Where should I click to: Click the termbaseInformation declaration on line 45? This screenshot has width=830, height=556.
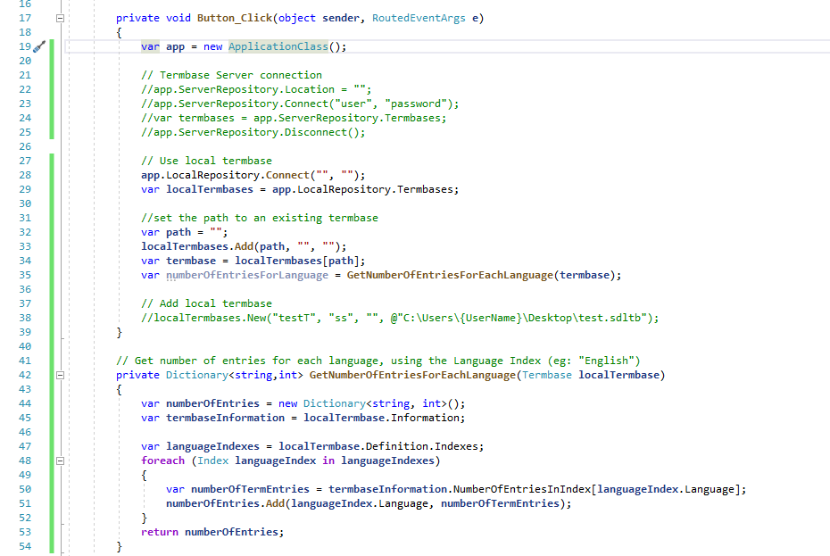point(226,419)
